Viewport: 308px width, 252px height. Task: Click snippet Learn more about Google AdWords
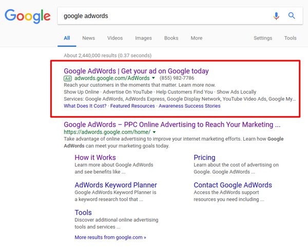pos(114,168)
